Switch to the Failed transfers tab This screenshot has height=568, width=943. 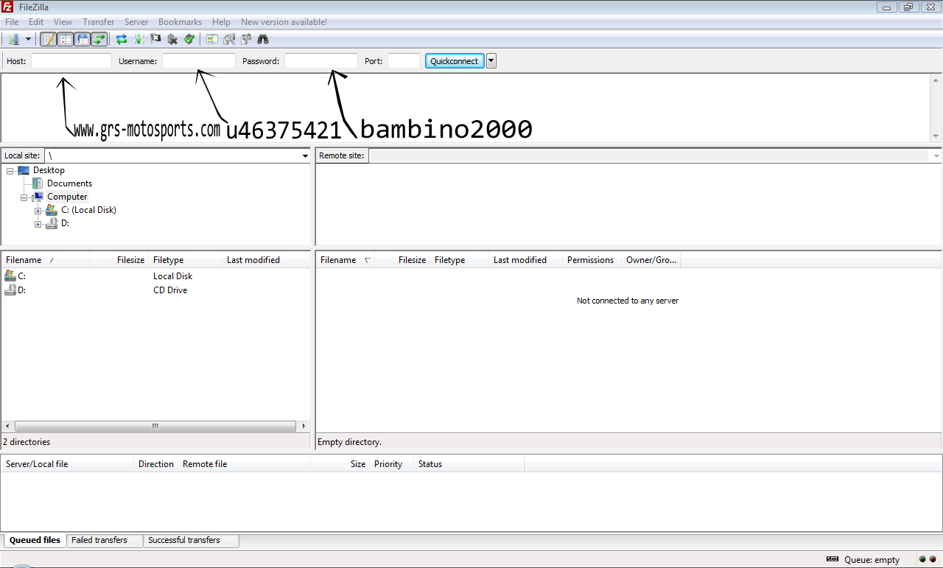coord(105,540)
